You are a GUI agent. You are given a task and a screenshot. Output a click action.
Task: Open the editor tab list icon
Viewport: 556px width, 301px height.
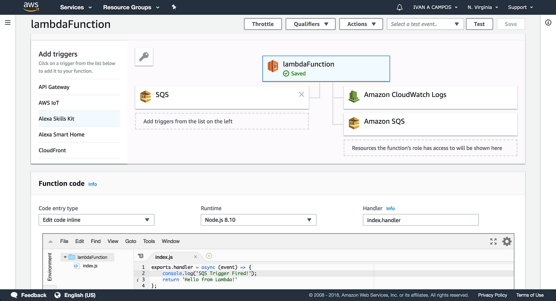tap(141, 256)
